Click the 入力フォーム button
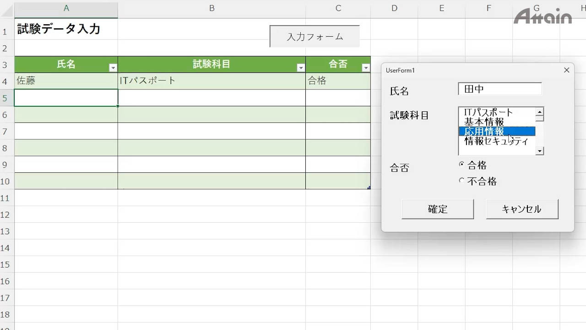Viewport: 586px width, 330px height. tap(315, 37)
